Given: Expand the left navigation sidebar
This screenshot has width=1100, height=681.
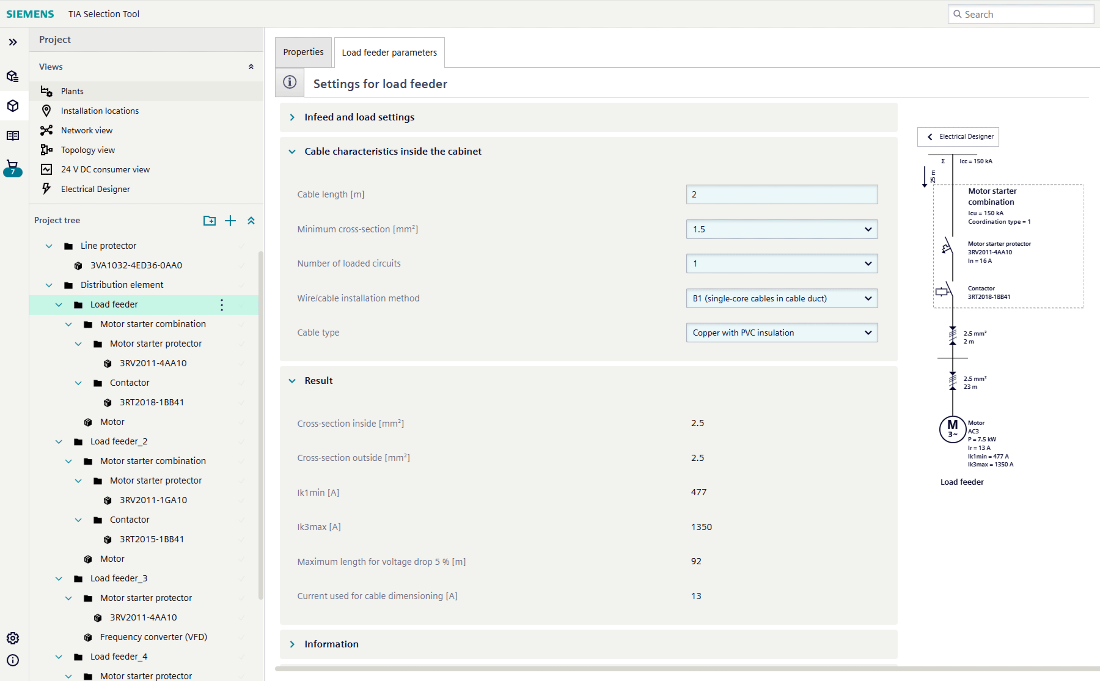Looking at the screenshot, I should tap(13, 42).
